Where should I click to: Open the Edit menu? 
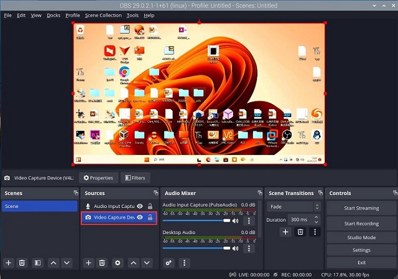[x=21, y=15]
